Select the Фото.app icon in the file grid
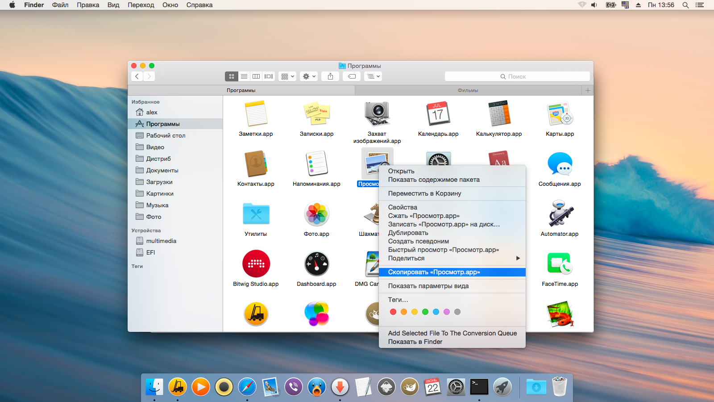The width and height of the screenshot is (714, 402). 316,214
